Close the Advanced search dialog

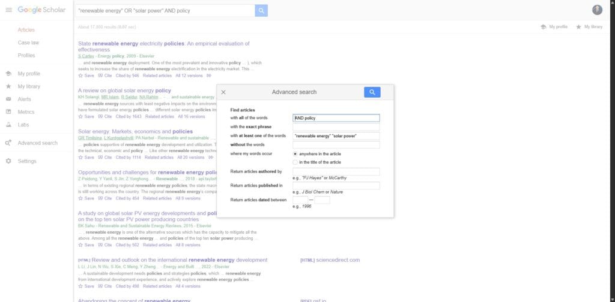(223, 92)
